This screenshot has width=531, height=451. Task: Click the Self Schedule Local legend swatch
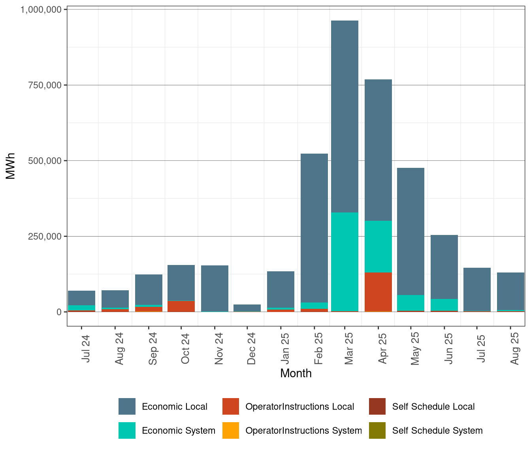[378, 406]
